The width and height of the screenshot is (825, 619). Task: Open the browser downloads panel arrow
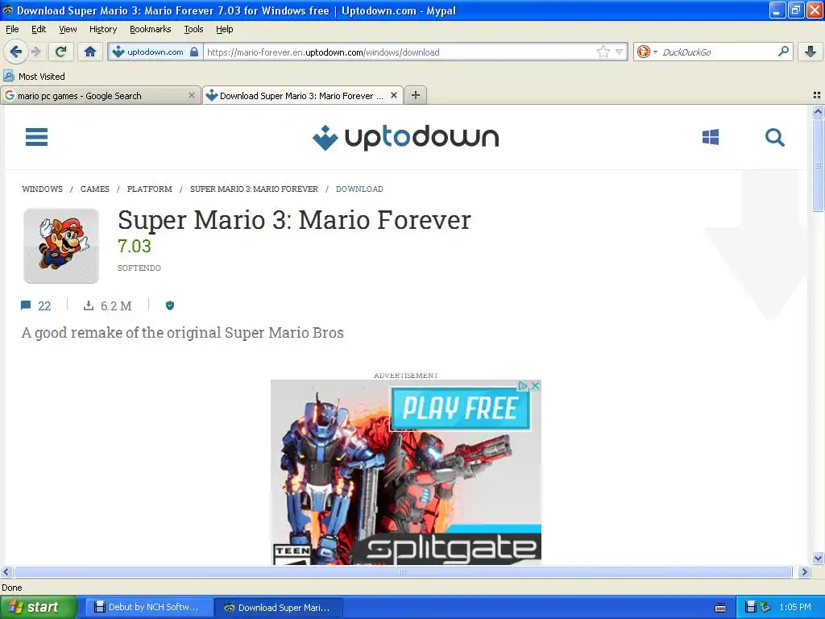point(810,52)
